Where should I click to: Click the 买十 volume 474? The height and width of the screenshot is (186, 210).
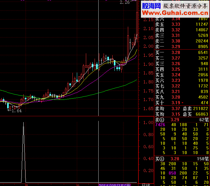(x=204, y=103)
